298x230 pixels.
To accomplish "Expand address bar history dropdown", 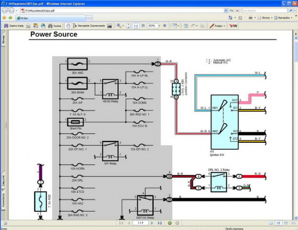I will (226, 11).
